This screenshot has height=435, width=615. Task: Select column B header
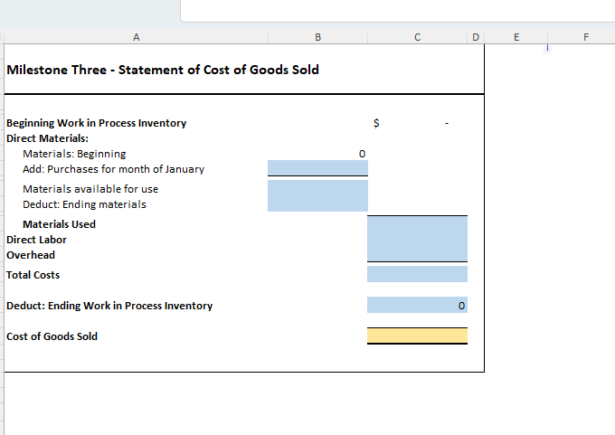317,37
